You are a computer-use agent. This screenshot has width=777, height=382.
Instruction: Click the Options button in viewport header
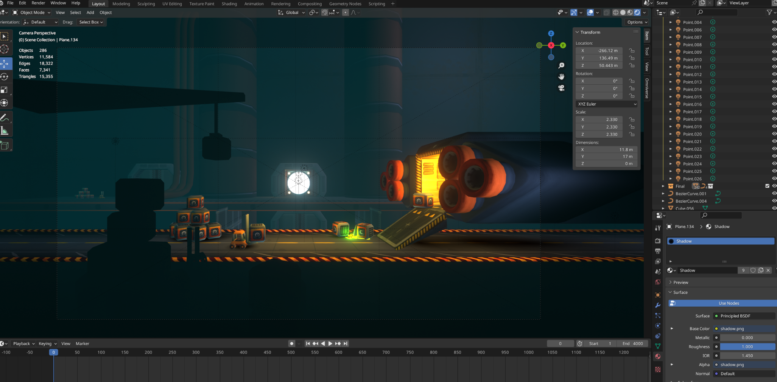637,22
